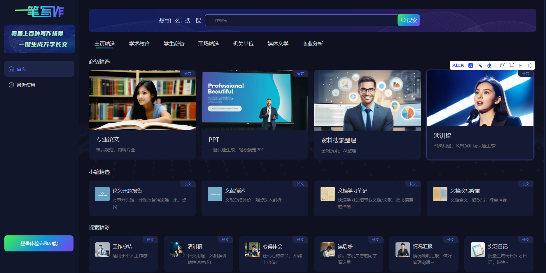Click the 工作总结 title text
The height and width of the screenshot is (273, 546).
(123, 246)
